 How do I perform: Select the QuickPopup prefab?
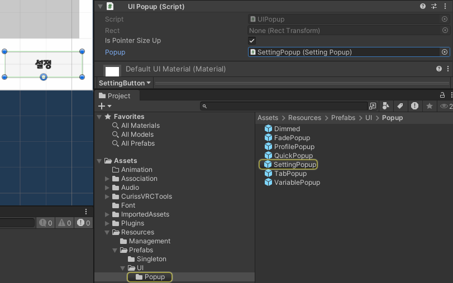(289, 156)
